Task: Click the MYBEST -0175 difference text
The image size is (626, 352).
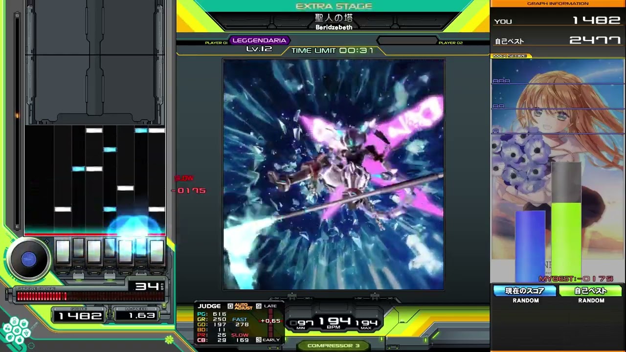Action: click(x=576, y=279)
